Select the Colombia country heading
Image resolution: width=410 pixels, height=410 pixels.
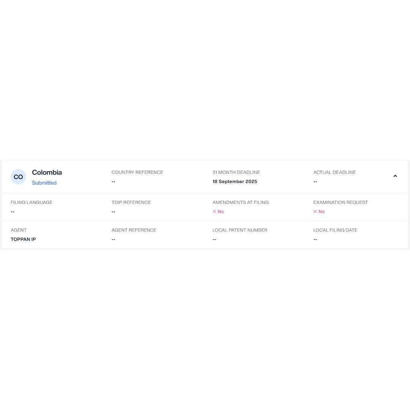click(47, 172)
